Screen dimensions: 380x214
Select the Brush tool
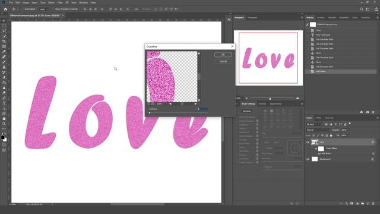click(4, 62)
